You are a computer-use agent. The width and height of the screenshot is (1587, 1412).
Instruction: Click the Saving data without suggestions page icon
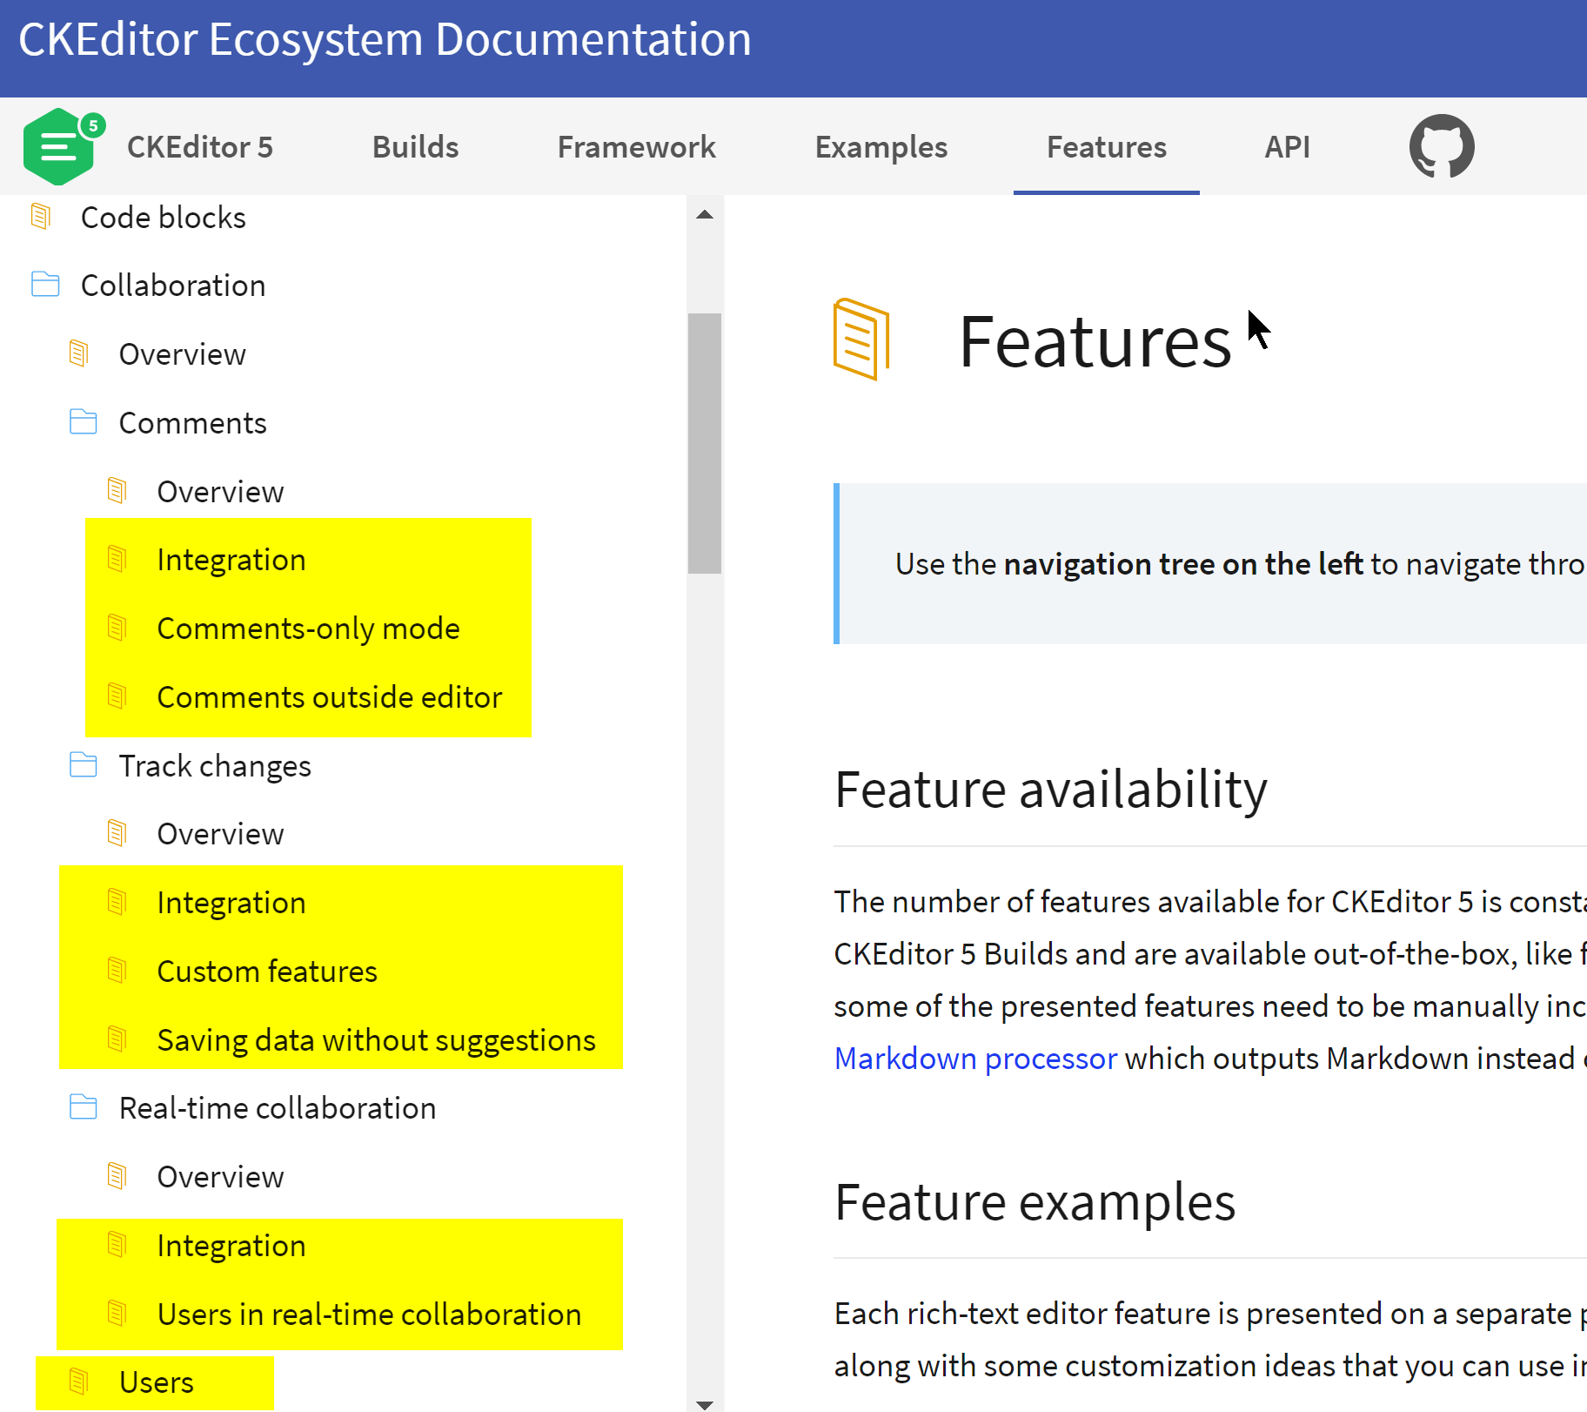(x=117, y=1039)
